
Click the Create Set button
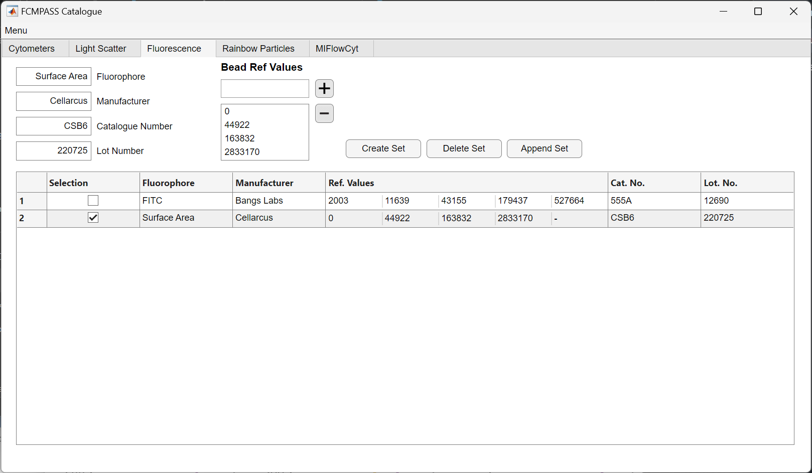pos(383,148)
